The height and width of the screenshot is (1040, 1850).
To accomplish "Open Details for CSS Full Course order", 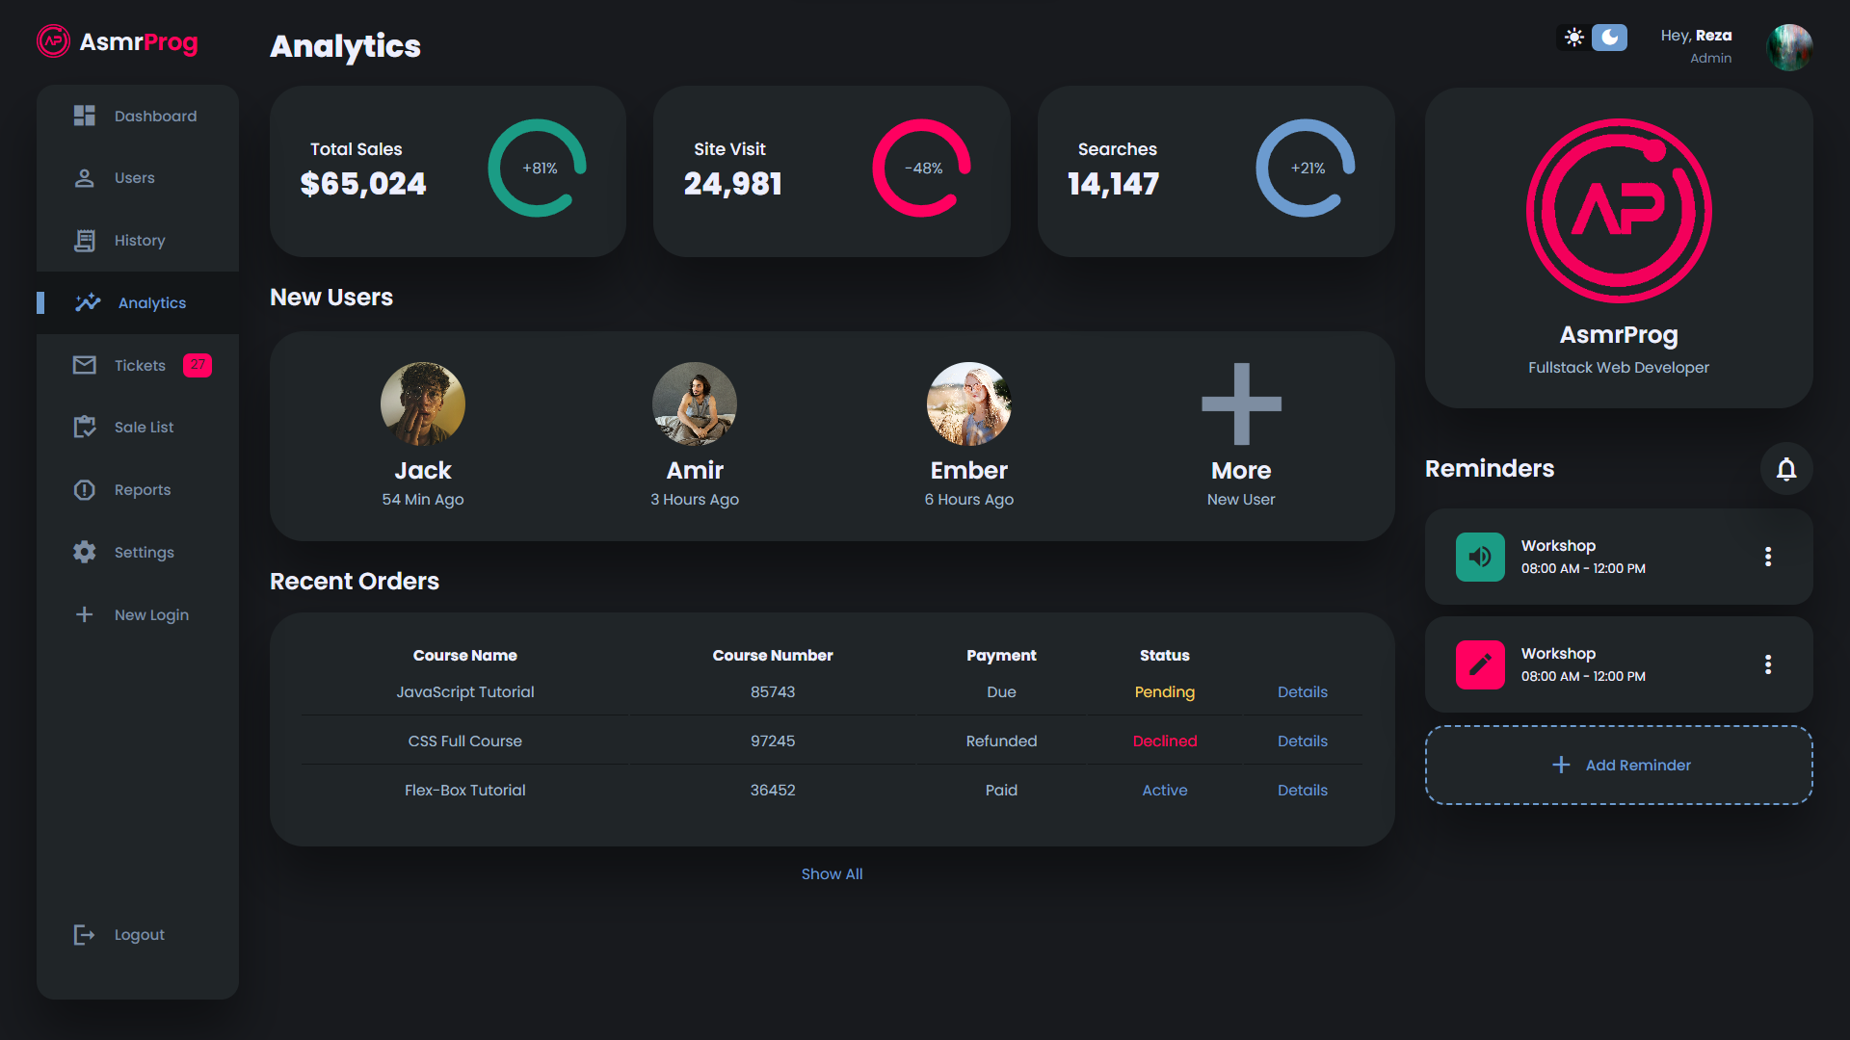I will tap(1302, 741).
